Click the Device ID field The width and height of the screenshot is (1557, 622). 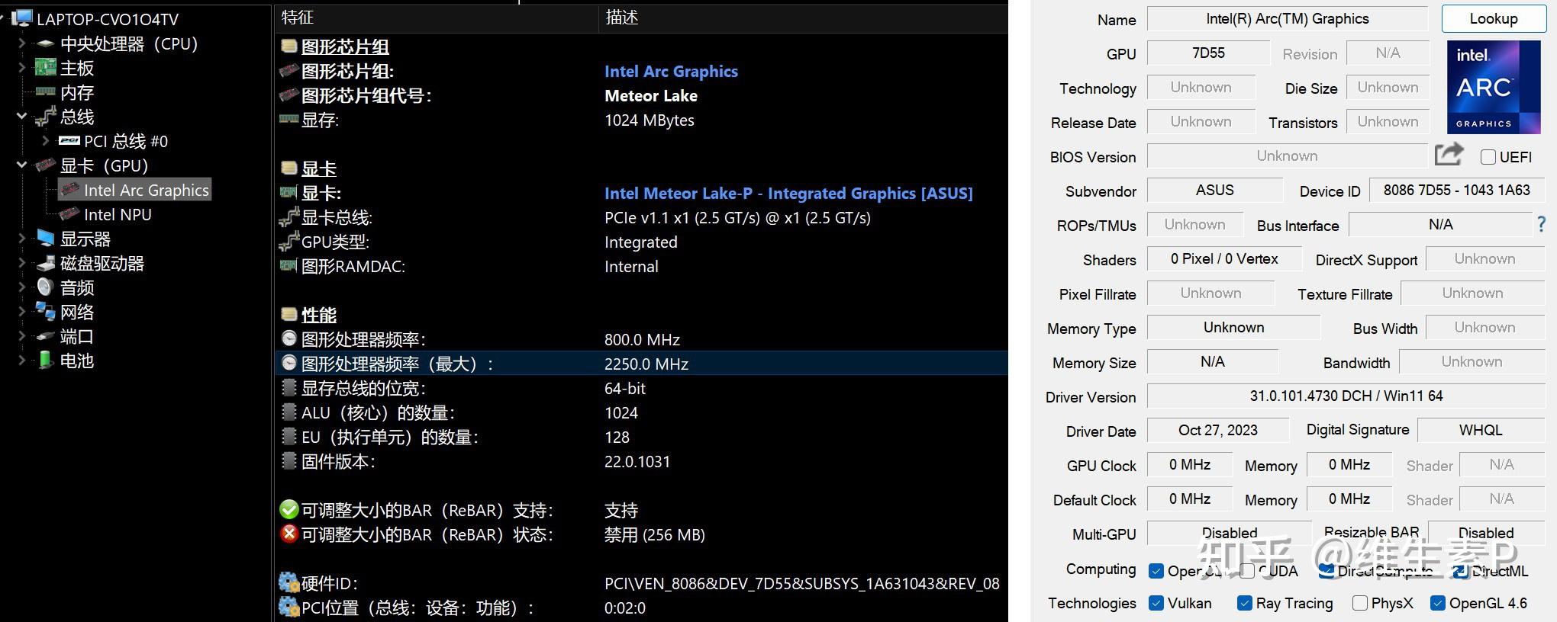[1457, 191]
